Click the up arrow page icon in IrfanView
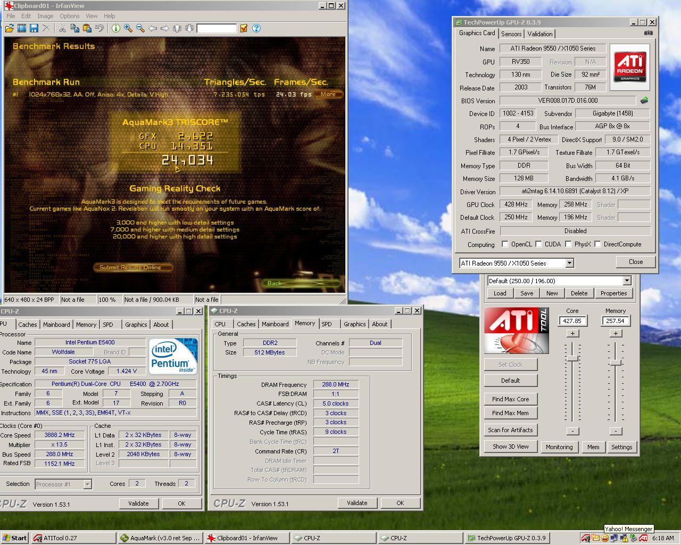 click(177, 28)
